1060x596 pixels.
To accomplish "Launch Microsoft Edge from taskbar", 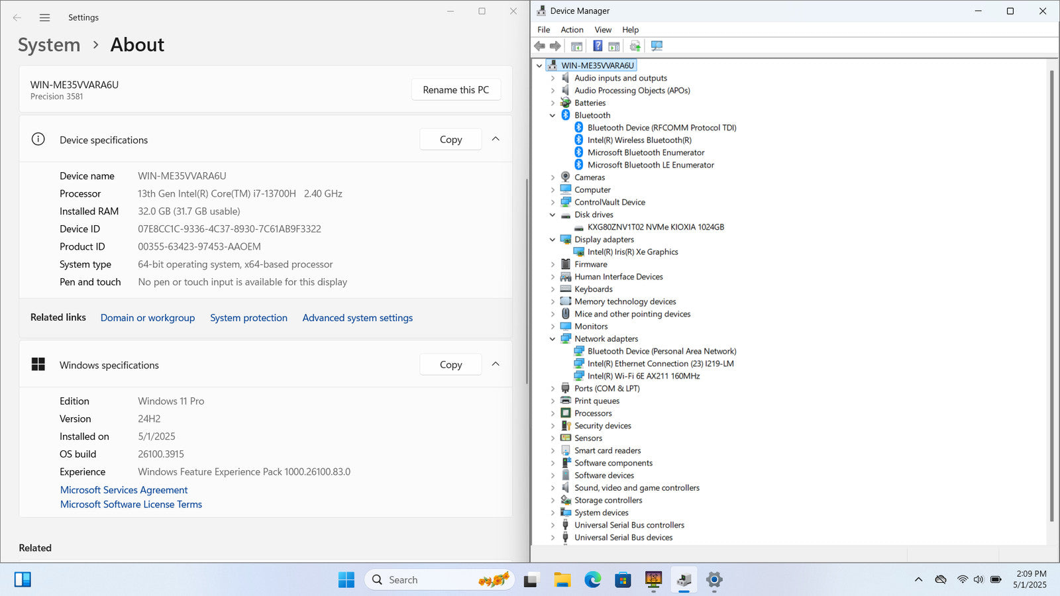I will (x=593, y=580).
